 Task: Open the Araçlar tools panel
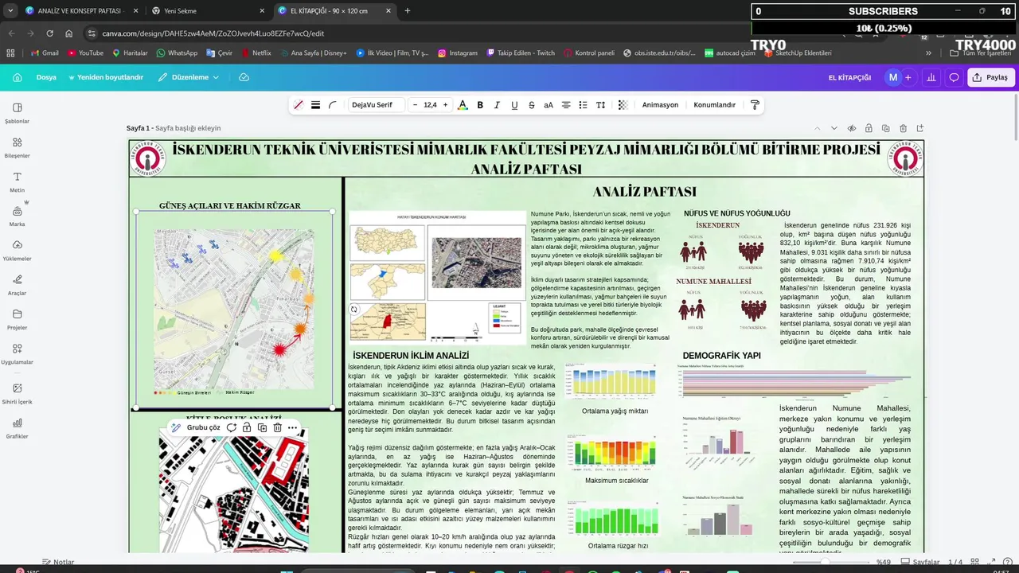pyautogui.click(x=18, y=284)
